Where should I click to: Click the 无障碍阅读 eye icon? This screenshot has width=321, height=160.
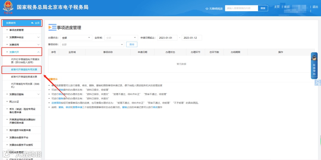[207, 9]
